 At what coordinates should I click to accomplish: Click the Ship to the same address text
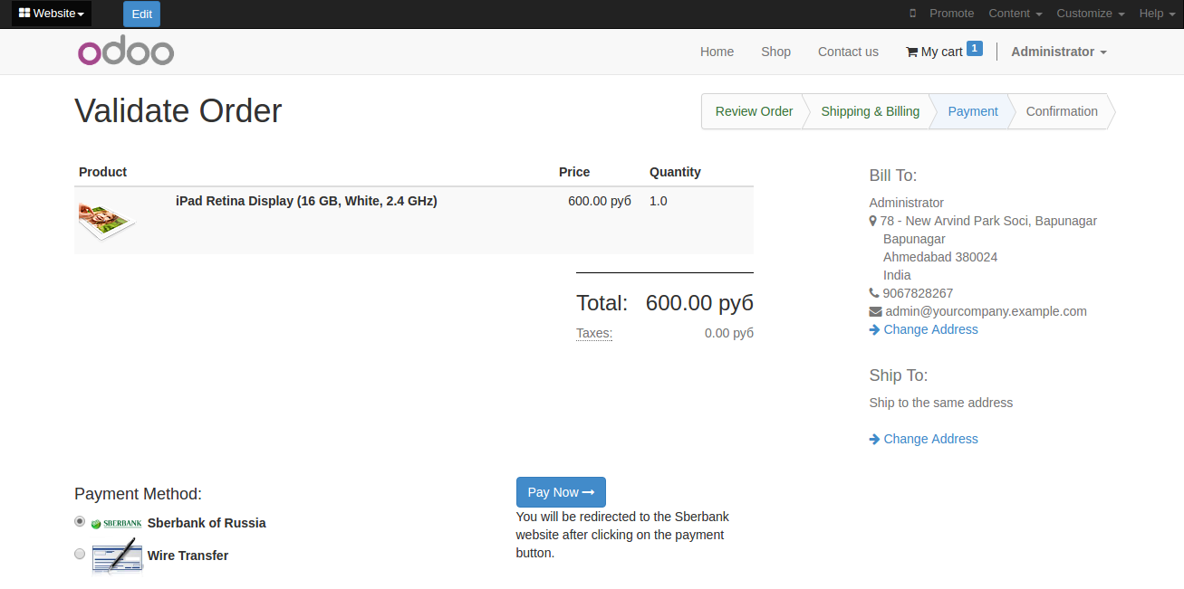pyautogui.click(x=941, y=403)
